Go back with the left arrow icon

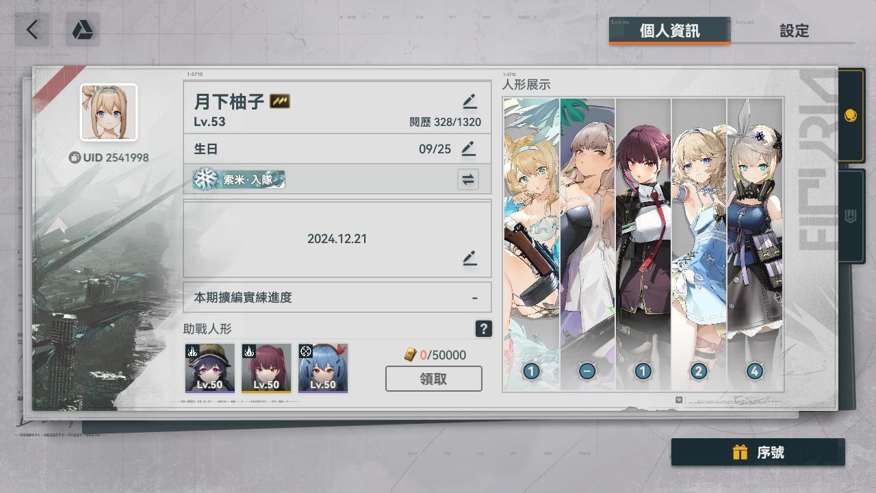32,29
